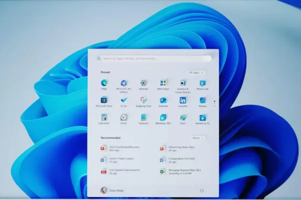Open Compendium First Draft document
Viewport: 301px width, 200px height.
(x=178, y=160)
